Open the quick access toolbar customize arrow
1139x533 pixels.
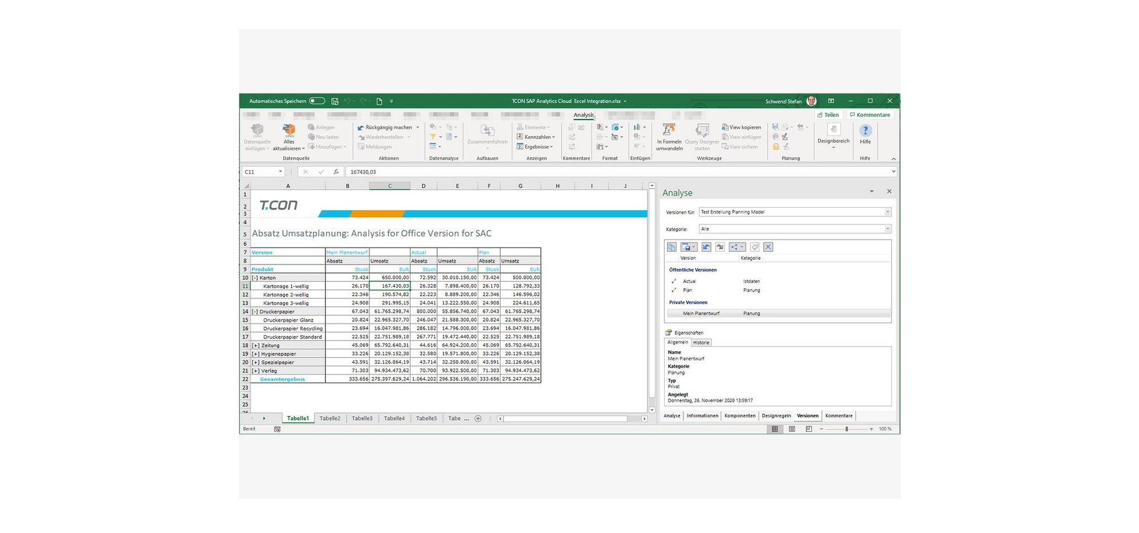pyautogui.click(x=392, y=101)
